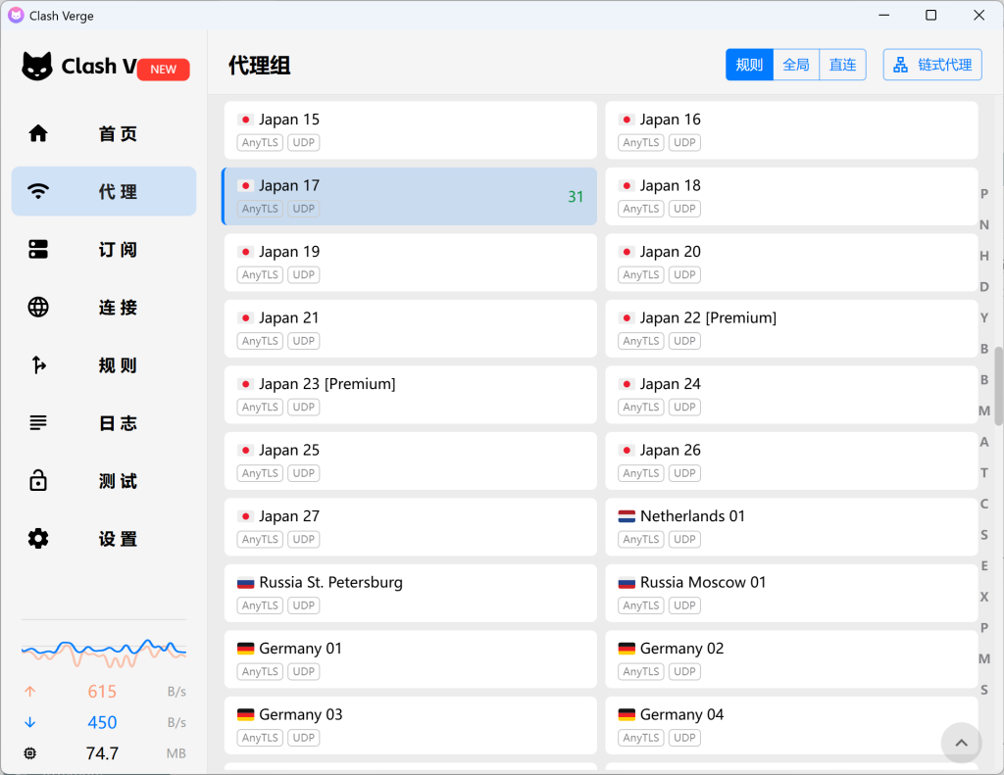
Task: Click the chain proxy network icon
Action: point(900,65)
